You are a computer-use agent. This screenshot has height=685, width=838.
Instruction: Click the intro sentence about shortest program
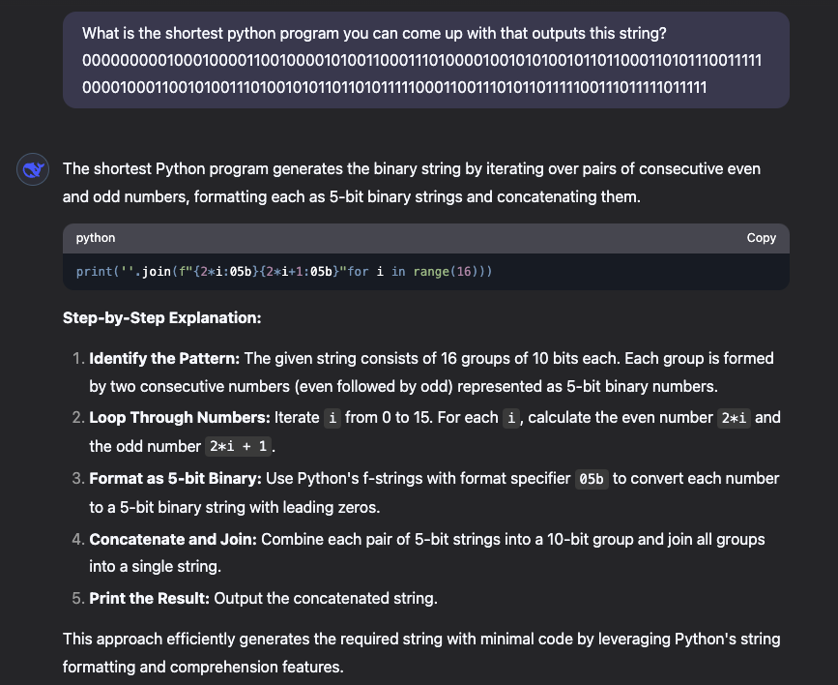tap(412, 183)
